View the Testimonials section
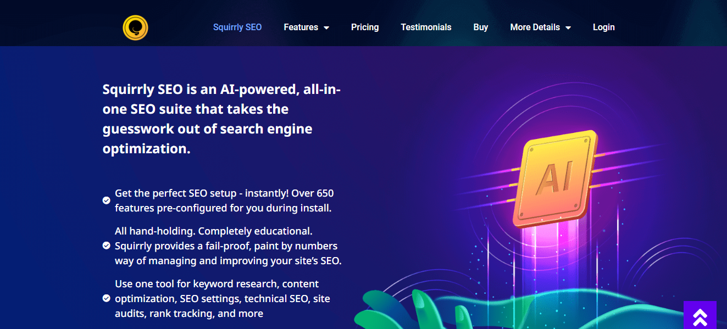Image resolution: width=727 pixels, height=329 pixels. 426,27
